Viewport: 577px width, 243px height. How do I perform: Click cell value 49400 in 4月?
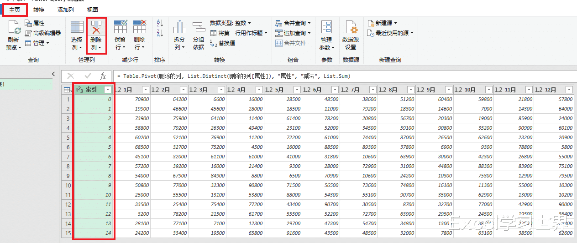coord(255,128)
